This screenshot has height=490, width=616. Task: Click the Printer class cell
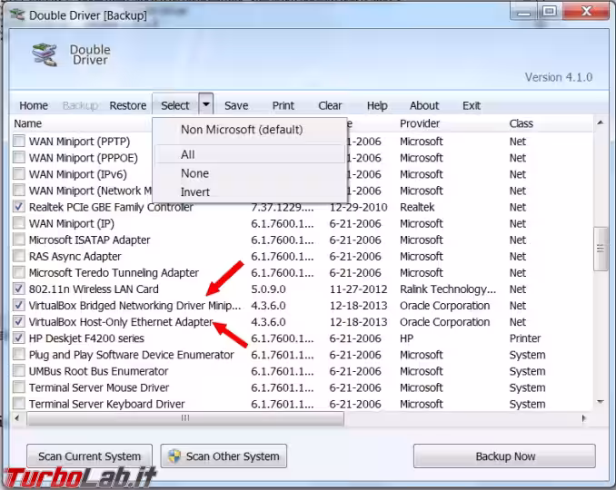tap(525, 338)
